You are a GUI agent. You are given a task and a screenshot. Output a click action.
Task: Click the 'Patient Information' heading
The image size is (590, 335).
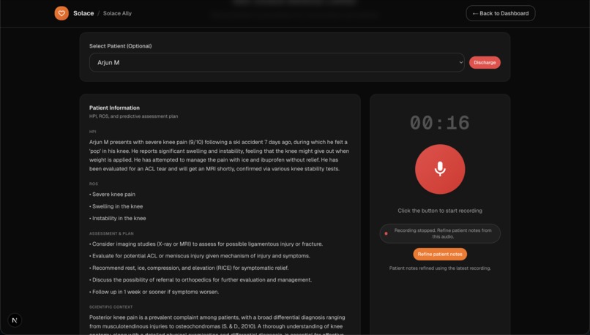point(114,108)
